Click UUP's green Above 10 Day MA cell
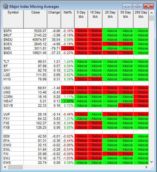157x172 pixels. (95, 114)
